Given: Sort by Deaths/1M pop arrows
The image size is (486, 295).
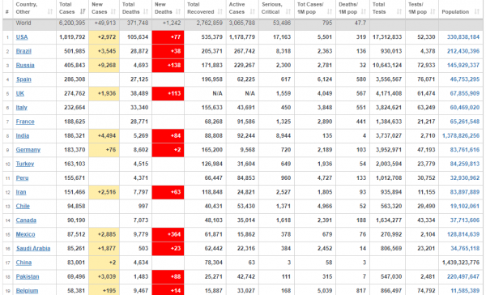Looking at the screenshot, I should click(364, 12).
